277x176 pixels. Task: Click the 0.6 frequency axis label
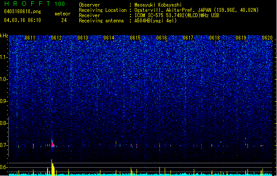(x=4, y=167)
